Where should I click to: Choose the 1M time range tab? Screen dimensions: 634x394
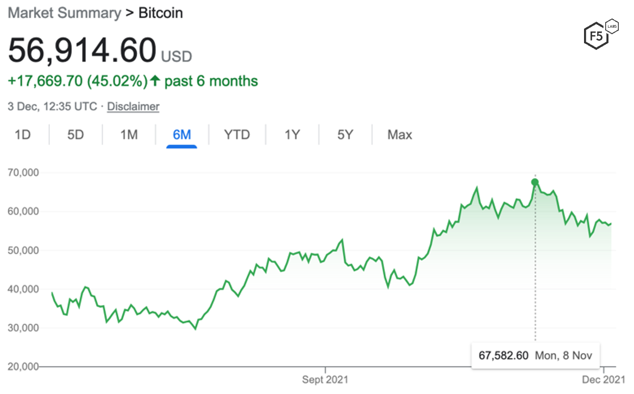[129, 135]
